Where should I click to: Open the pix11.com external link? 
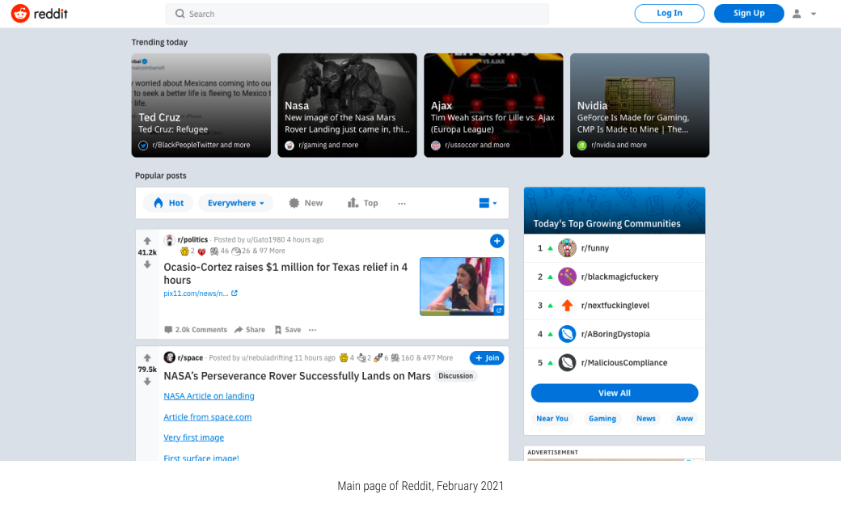[x=201, y=294]
